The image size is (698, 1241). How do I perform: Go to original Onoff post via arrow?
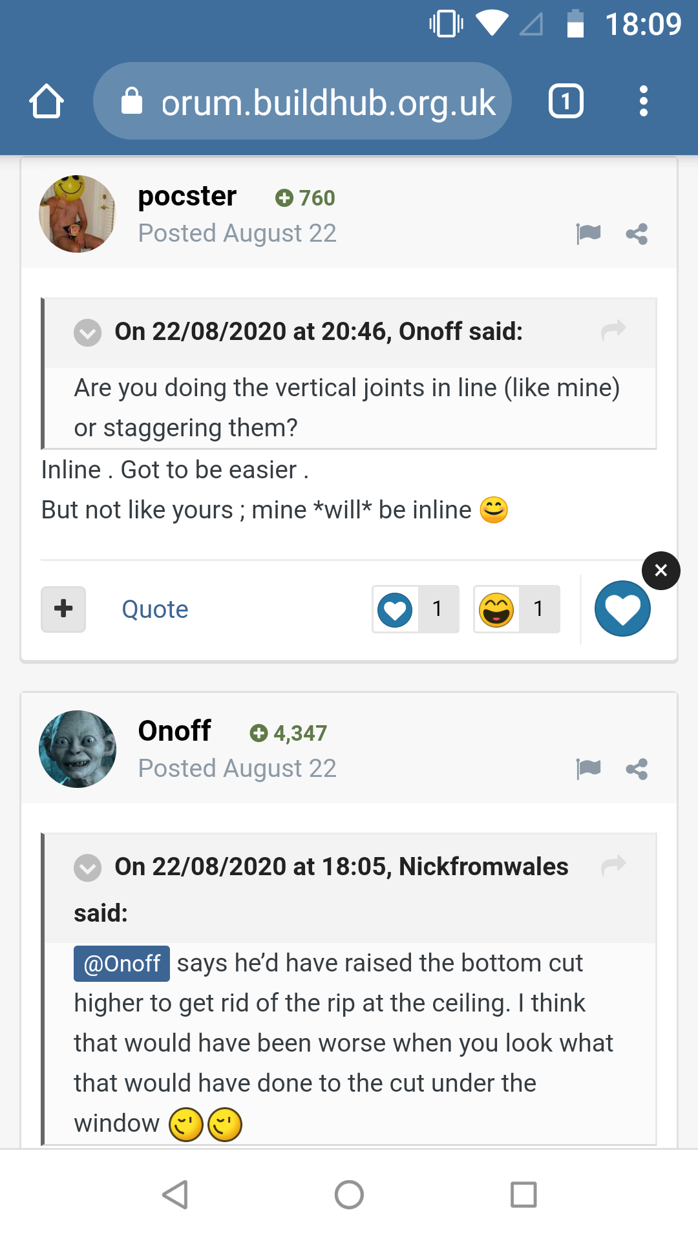[x=613, y=330]
